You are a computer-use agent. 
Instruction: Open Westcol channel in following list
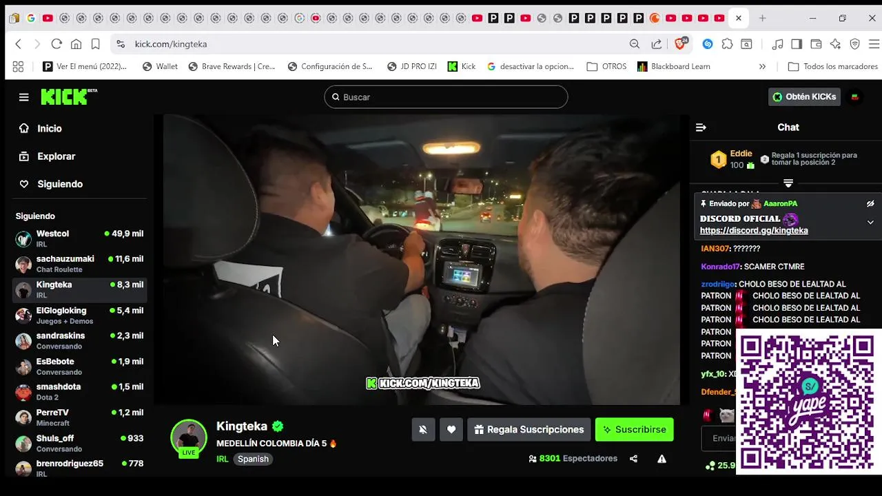pos(79,238)
